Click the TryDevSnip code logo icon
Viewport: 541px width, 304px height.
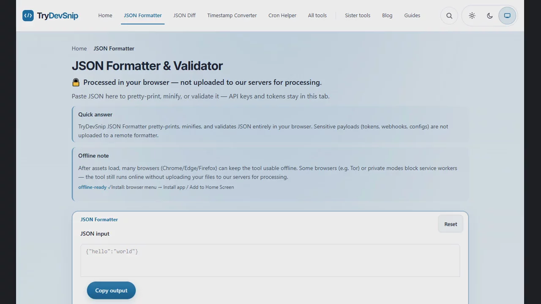[28, 16]
